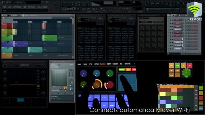This screenshot has width=205, height=115.
Task: Click the dark blue knob in IL Remote
Action: [x=83, y=73]
